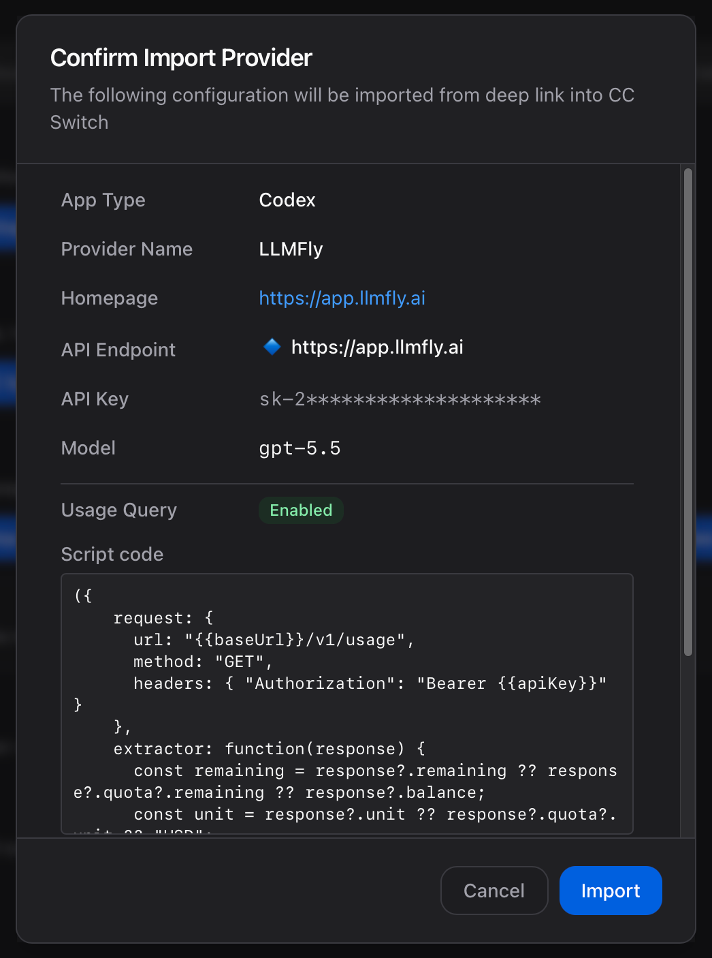This screenshot has height=958, width=712.
Task: Click the Authorization headers script line
Action: tap(370, 683)
